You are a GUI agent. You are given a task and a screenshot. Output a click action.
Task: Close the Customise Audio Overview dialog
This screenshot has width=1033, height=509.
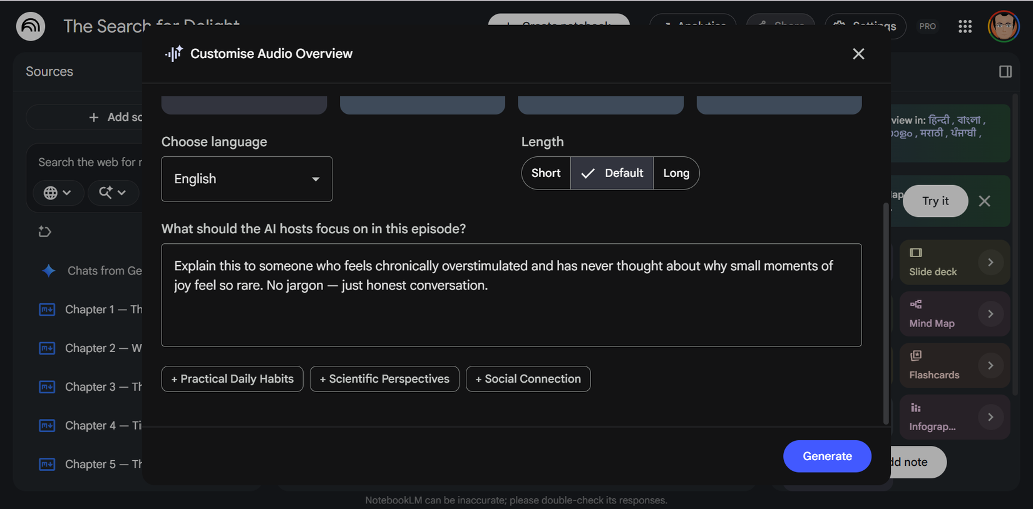[x=858, y=54]
